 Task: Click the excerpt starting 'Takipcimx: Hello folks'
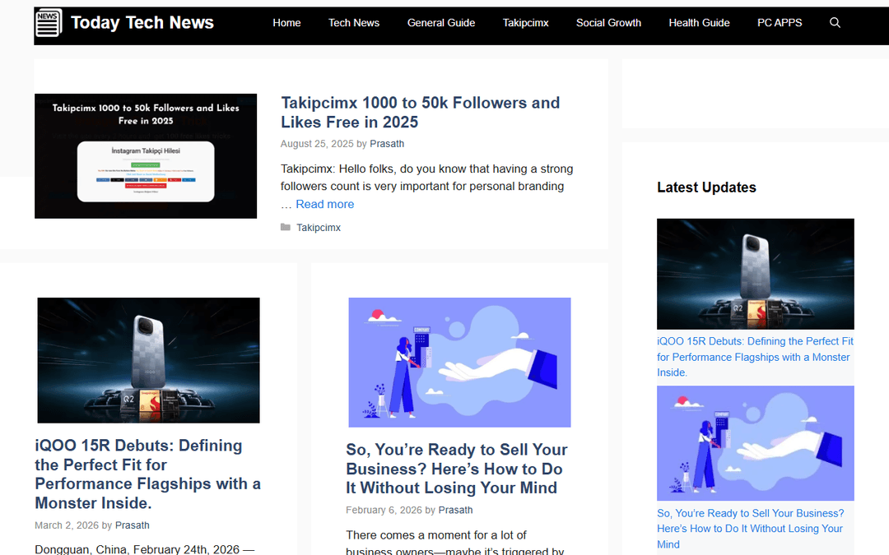[427, 187]
